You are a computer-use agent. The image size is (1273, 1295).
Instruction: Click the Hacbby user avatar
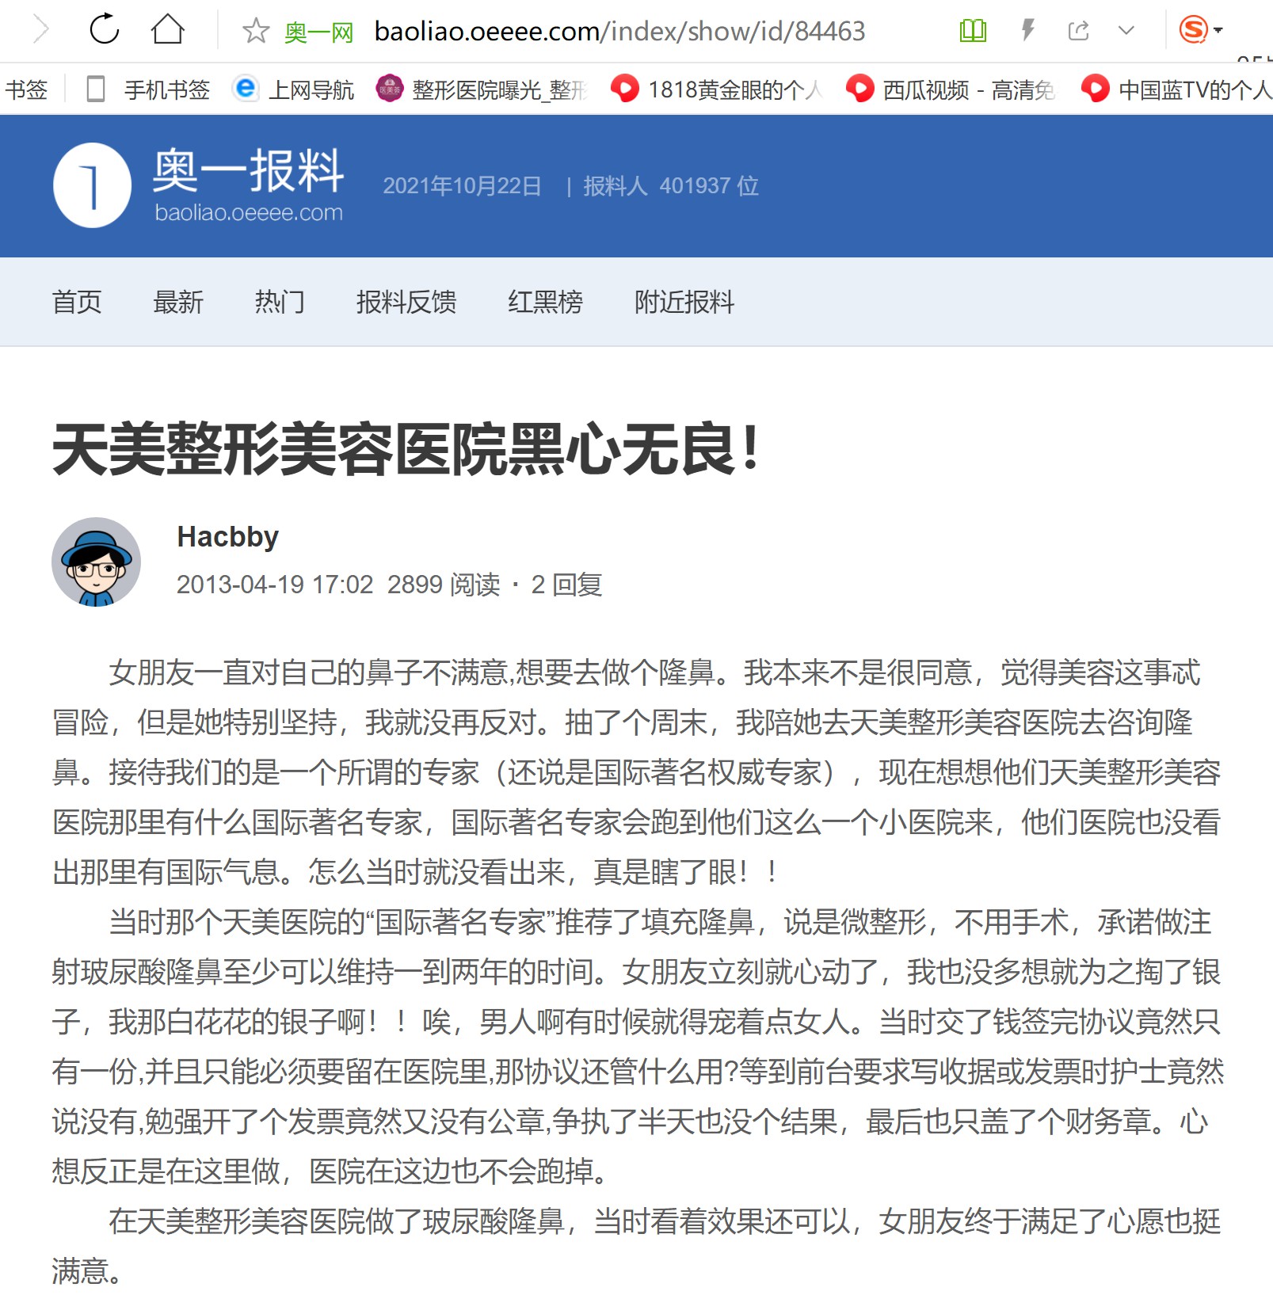coord(97,562)
